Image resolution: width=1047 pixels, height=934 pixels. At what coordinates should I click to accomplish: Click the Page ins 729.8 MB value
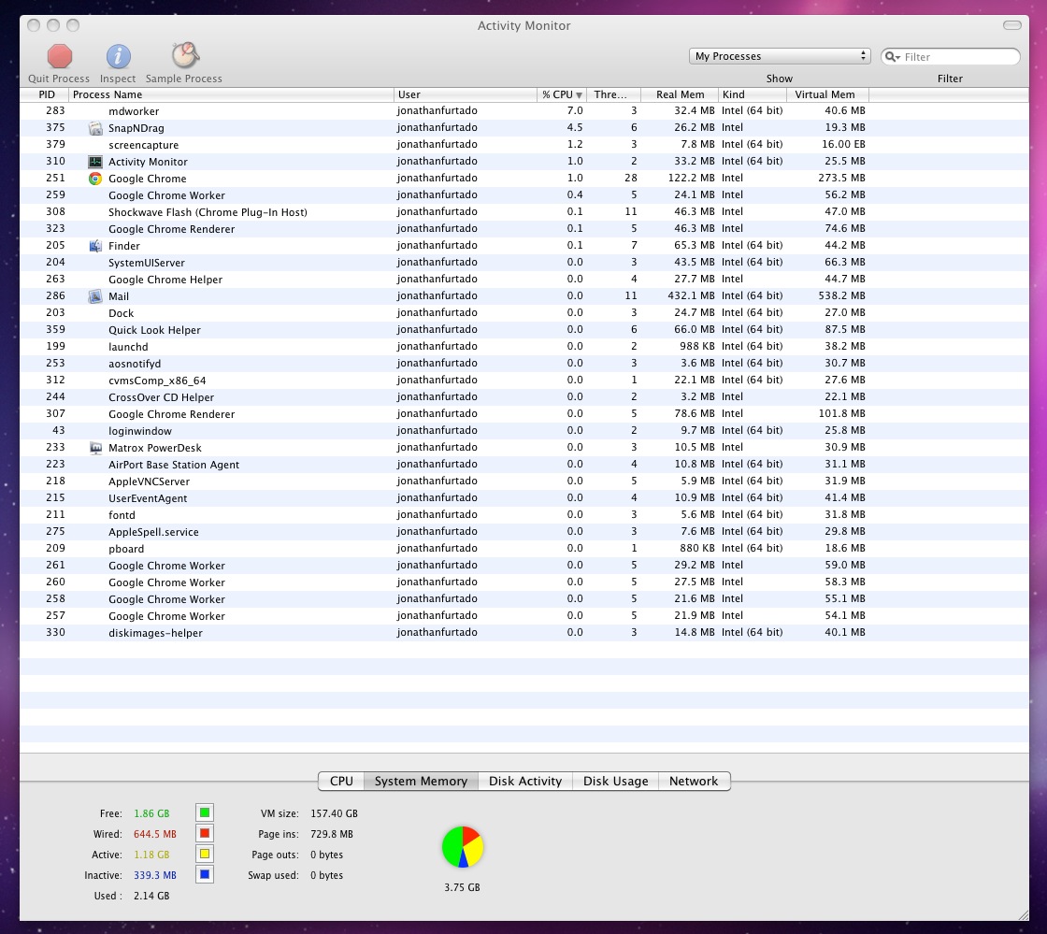pos(332,835)
